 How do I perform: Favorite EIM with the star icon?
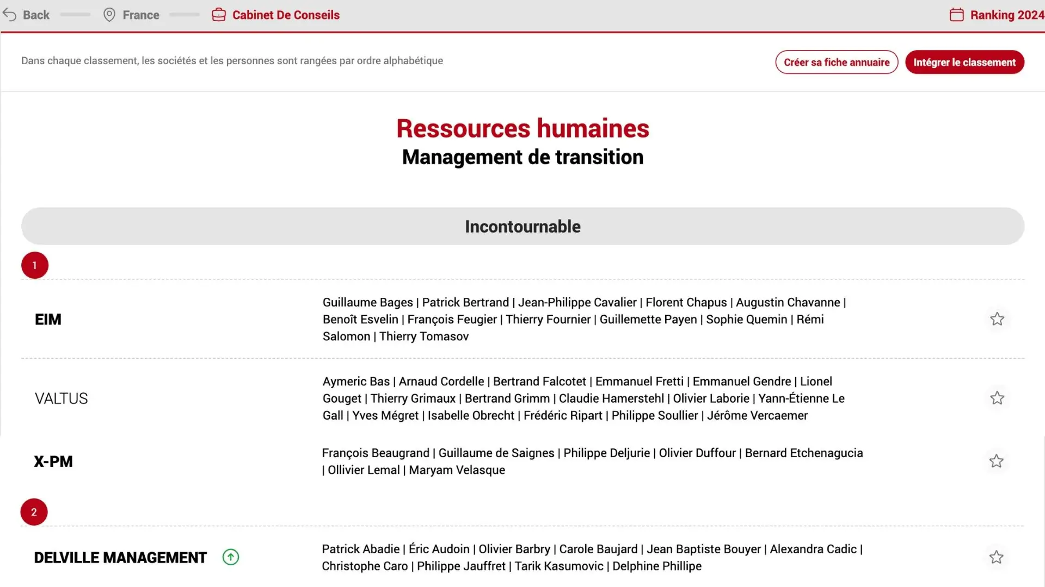point(997,319)
